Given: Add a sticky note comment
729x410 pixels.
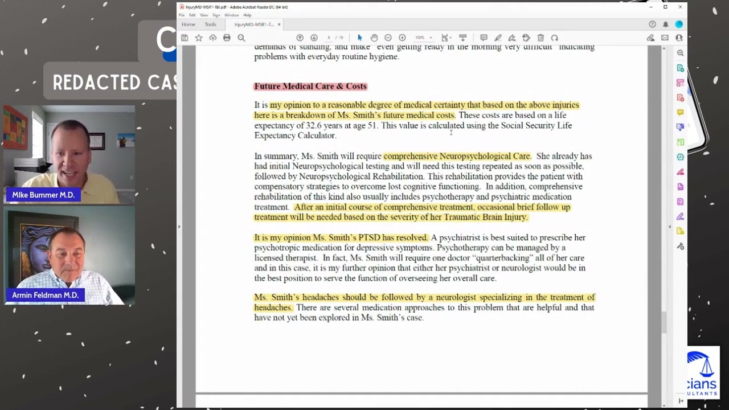Looking at the screenshot, I should tap(484, 38).
